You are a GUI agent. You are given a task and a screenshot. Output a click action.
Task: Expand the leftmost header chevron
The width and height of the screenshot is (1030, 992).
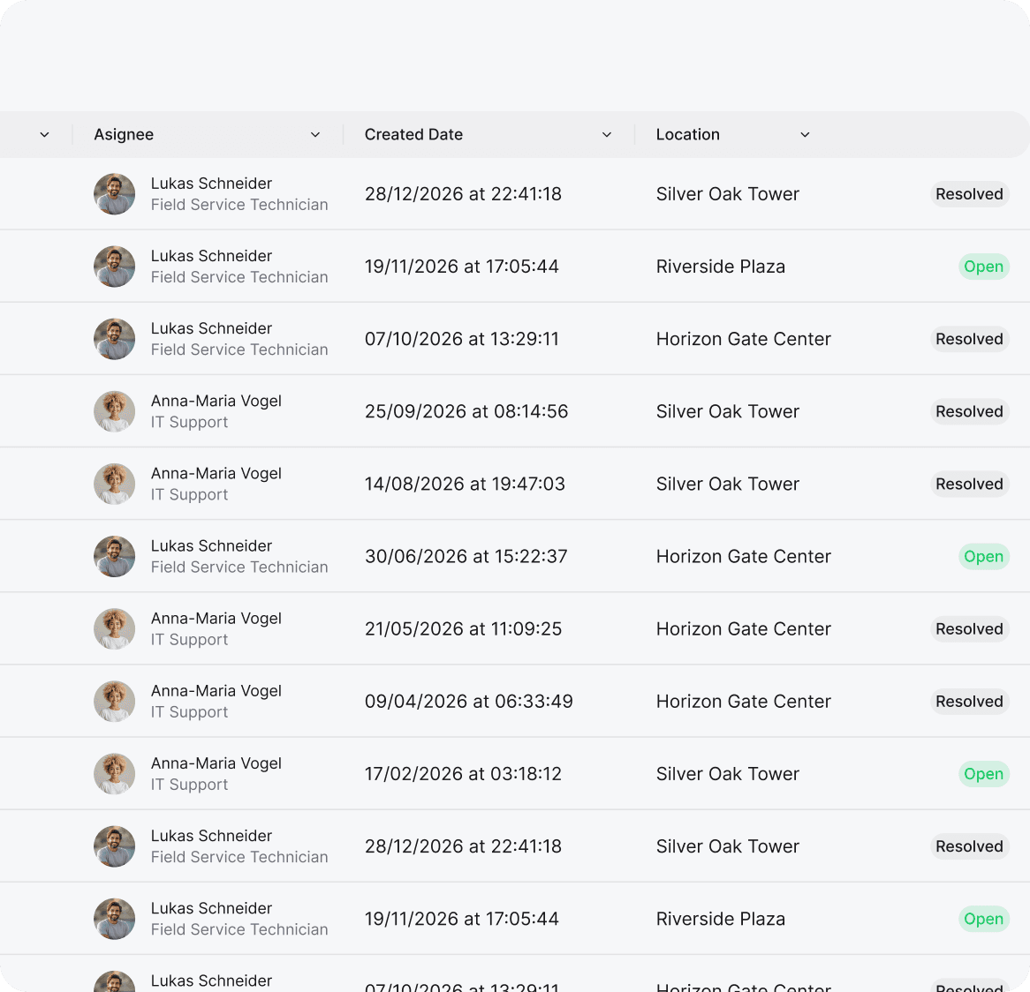tap(44, 134)
